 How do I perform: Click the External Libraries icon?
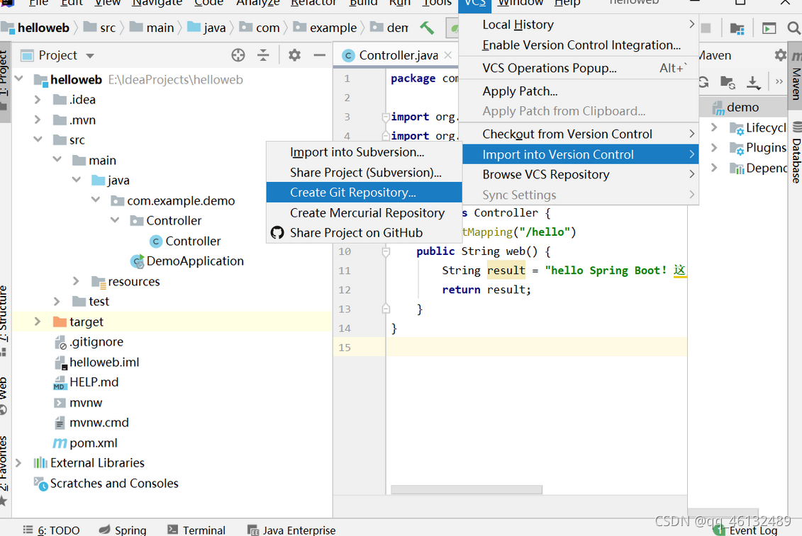click(x=40, y=463)
